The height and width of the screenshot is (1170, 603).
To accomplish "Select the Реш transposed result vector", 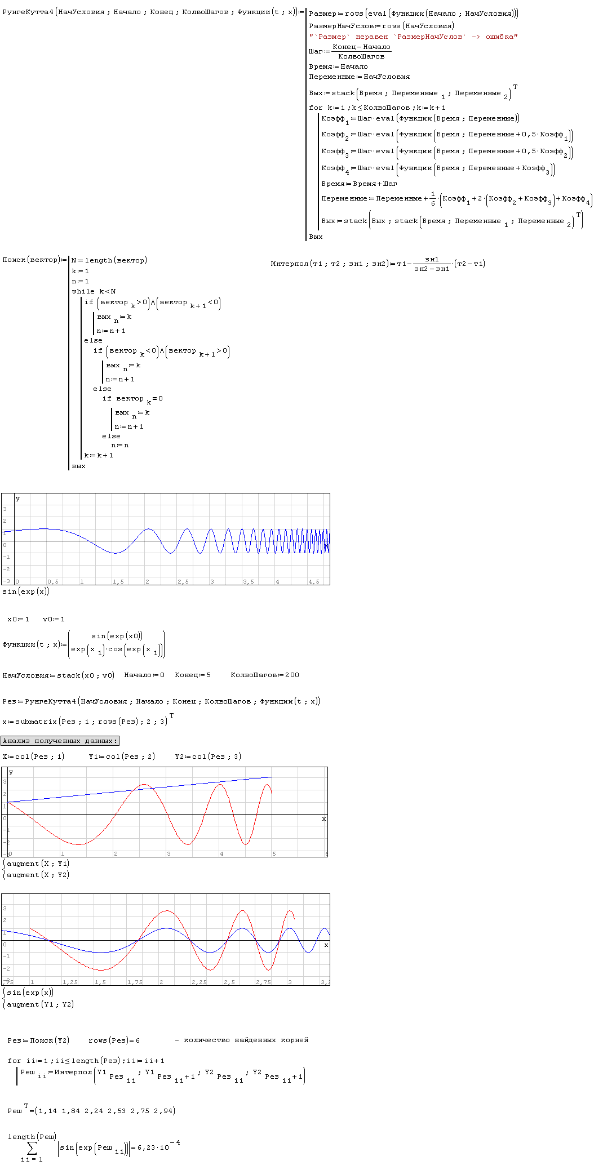I will pyautogui.click(x=91, y=1111).
